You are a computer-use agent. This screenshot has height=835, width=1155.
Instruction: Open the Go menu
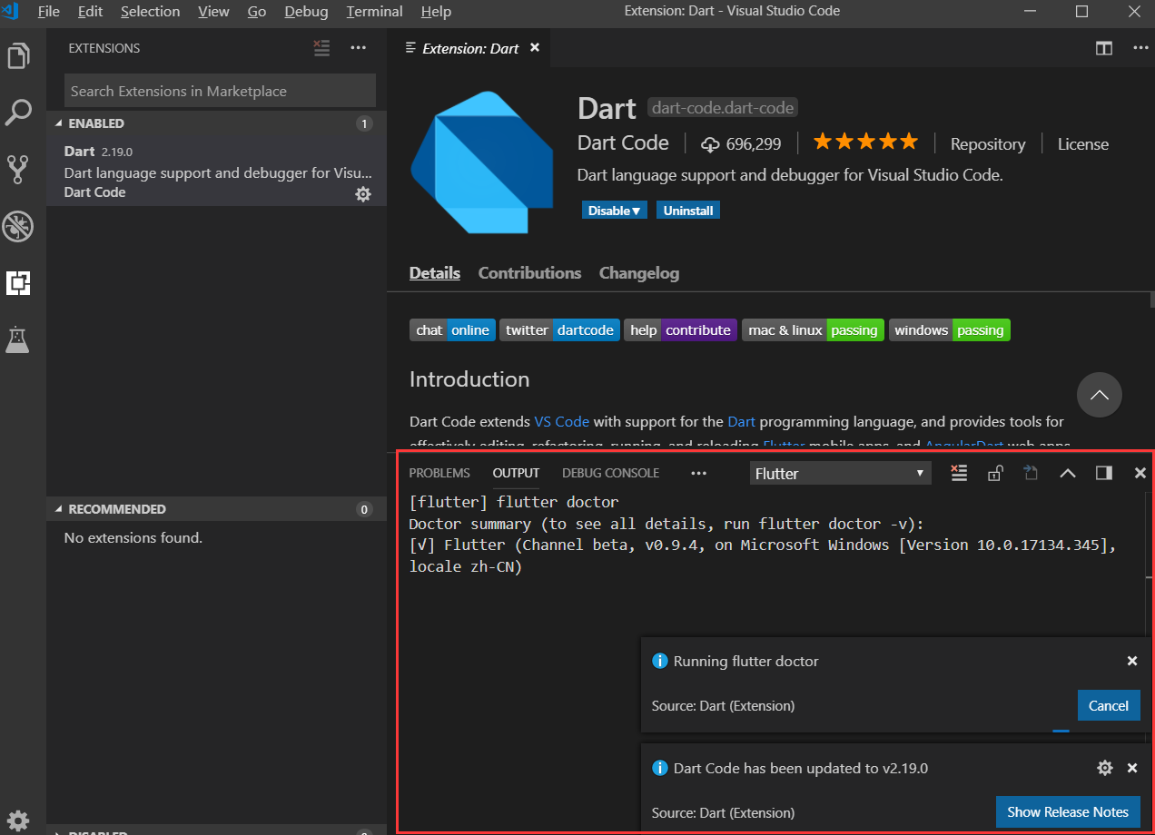point(257,12)
